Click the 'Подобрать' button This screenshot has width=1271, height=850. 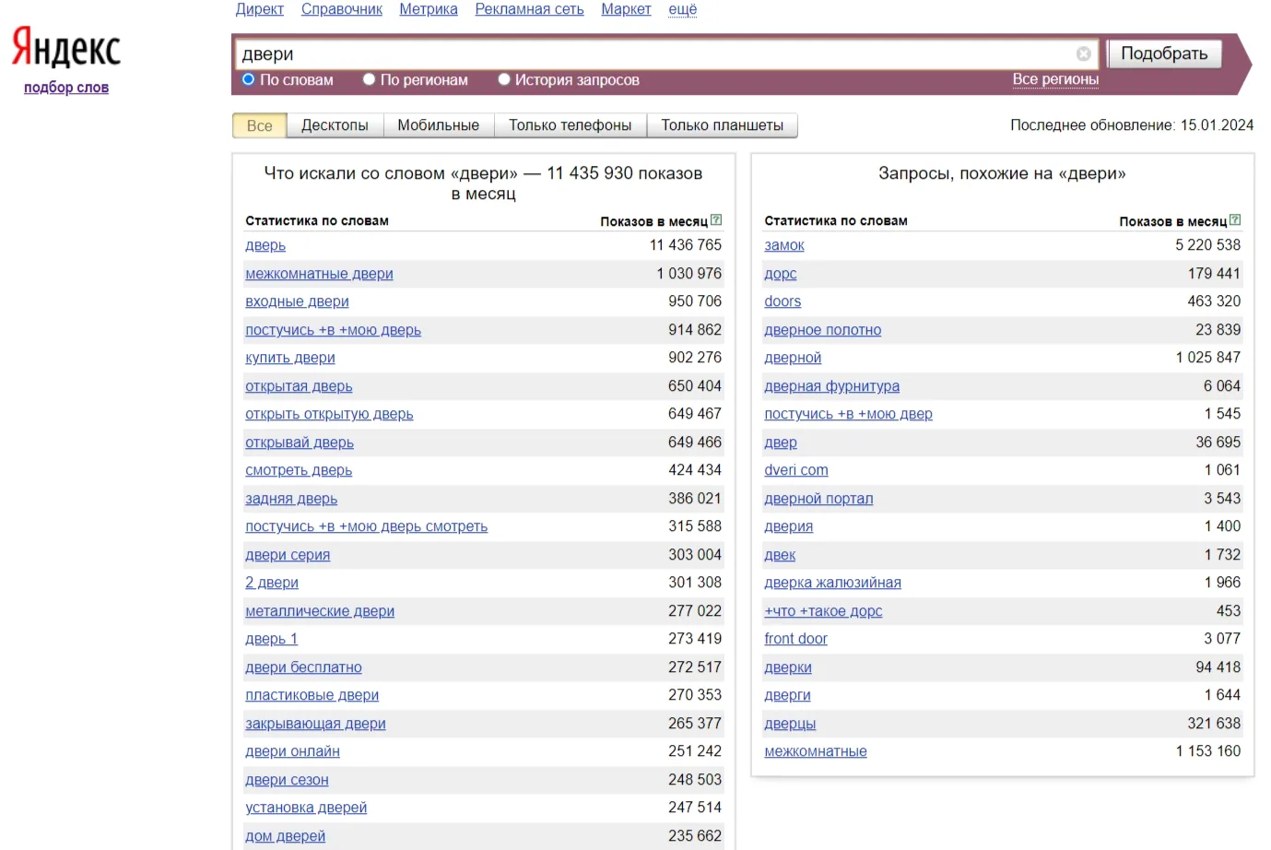point(1164,53)
